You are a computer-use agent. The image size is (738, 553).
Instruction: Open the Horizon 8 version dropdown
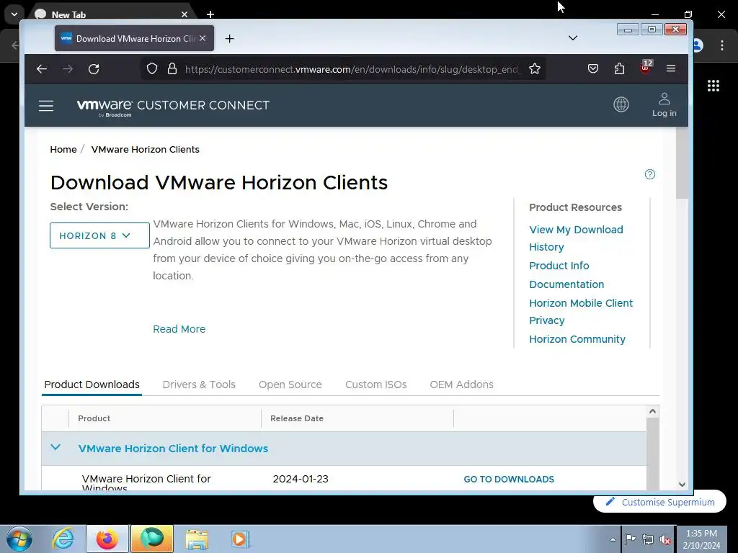(x=99, y=235)
